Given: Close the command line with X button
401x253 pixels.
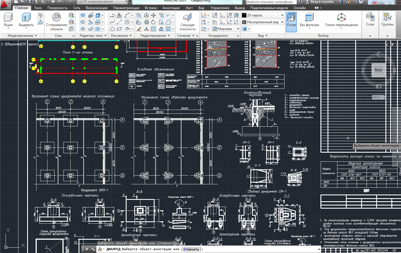Looking at the screenshot, I should coord(87,249).
